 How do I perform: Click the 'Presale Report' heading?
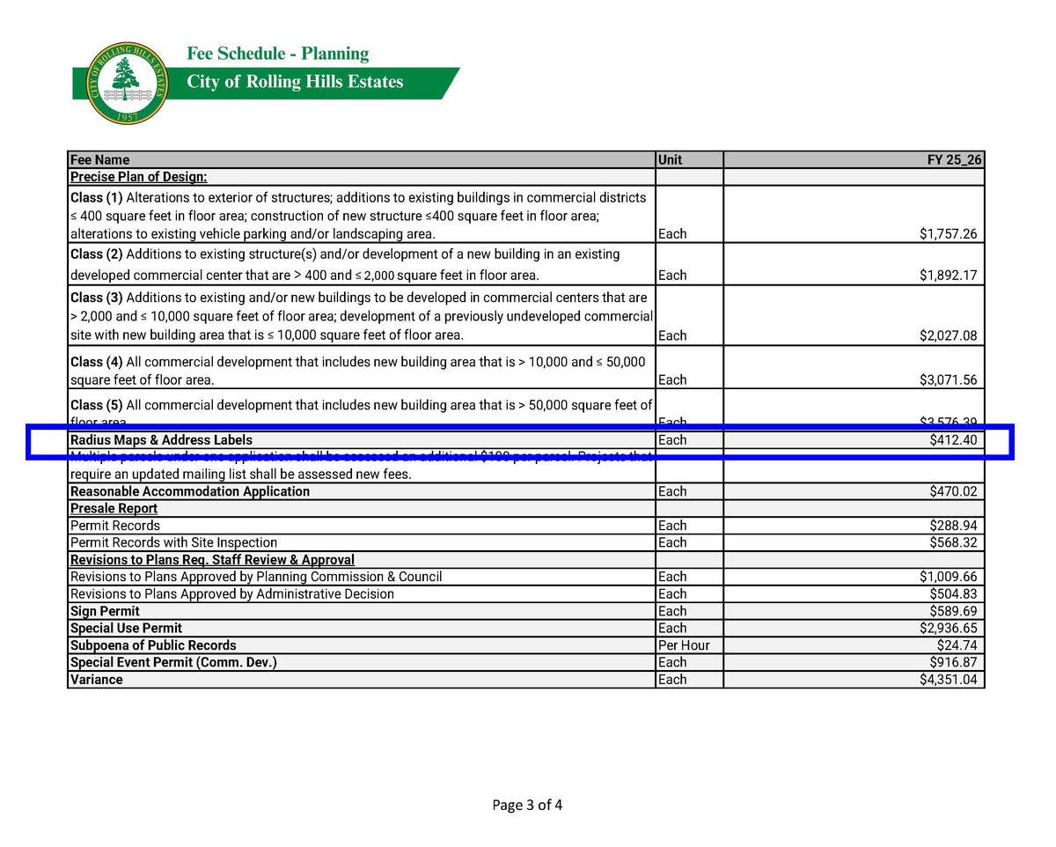(x=113, y=508)
